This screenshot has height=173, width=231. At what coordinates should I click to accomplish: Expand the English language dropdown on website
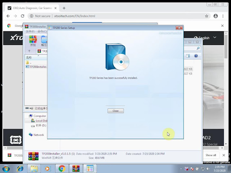point(215,37)
